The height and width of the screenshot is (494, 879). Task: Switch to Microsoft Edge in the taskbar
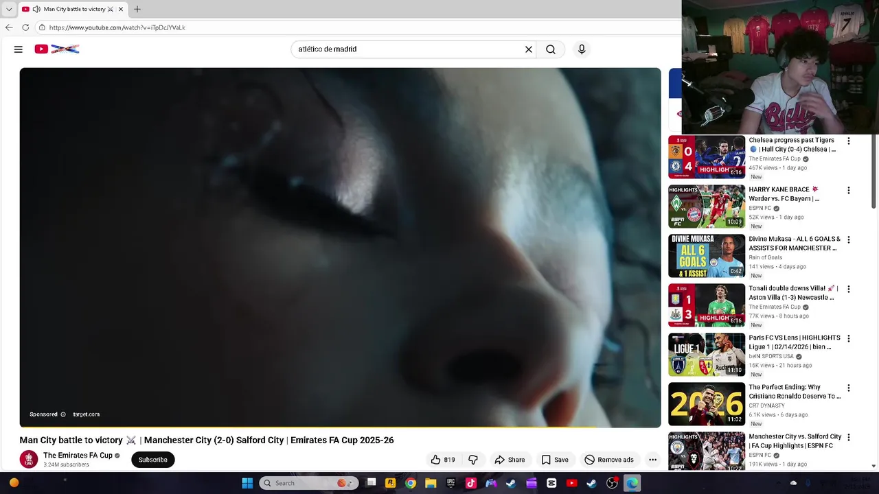632,483
